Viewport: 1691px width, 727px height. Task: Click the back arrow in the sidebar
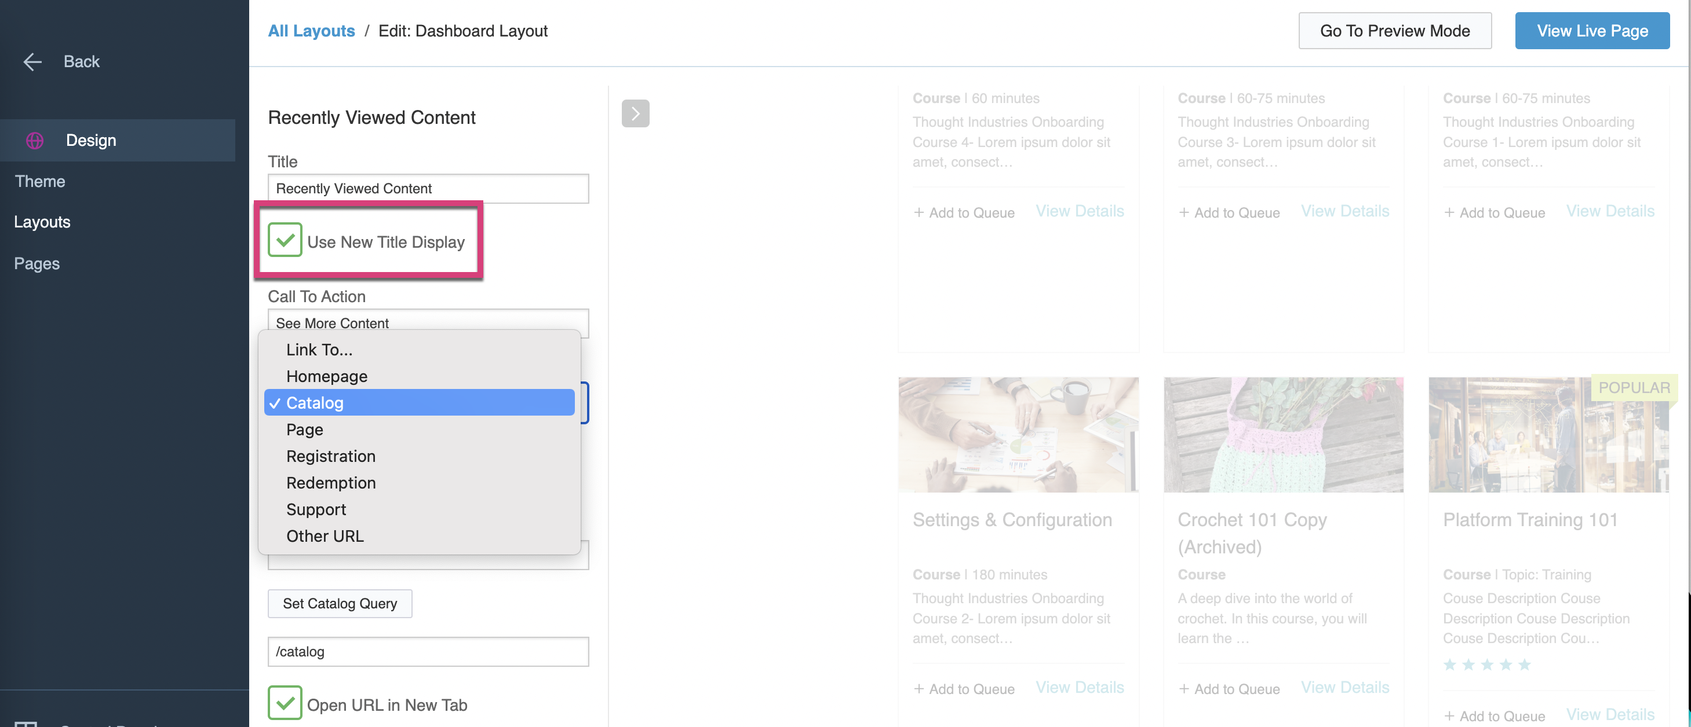point(32,61)
